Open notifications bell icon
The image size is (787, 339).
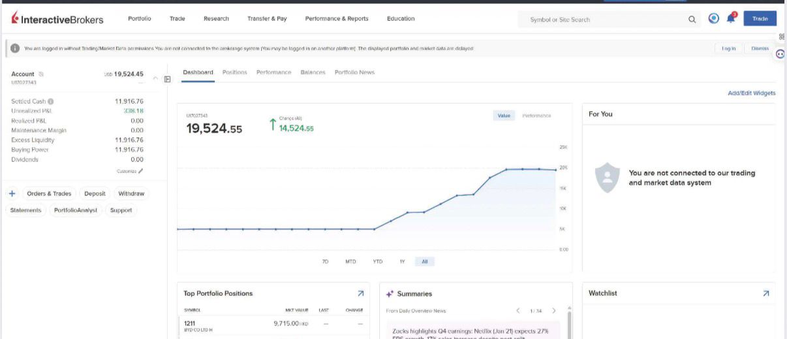(x=731, y=18)
